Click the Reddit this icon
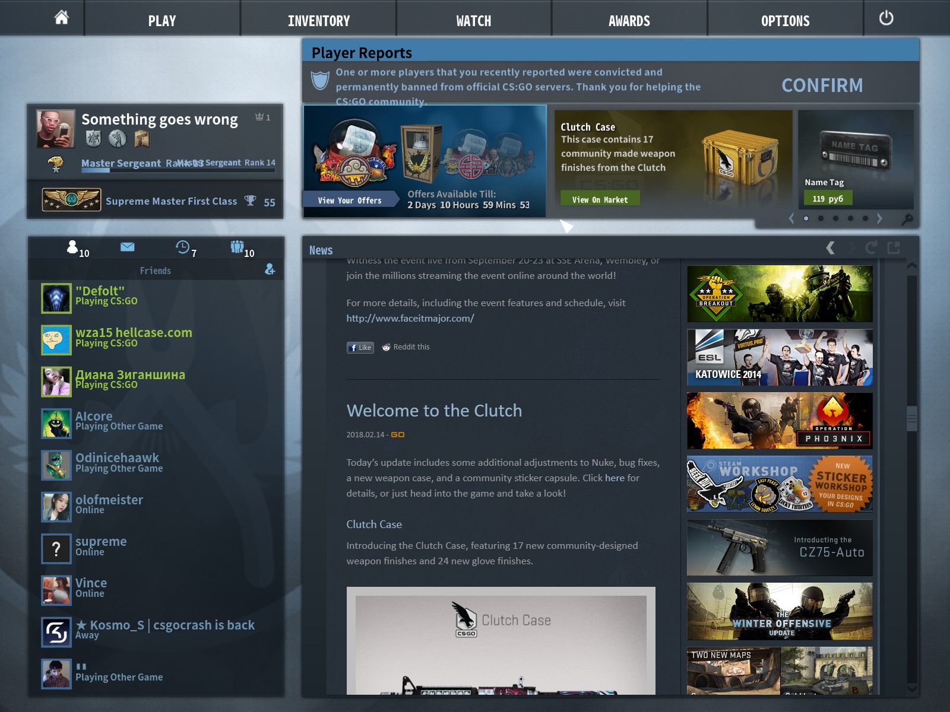Image resolution: width=950 pixels, height=712 pixels. (386, 347)
